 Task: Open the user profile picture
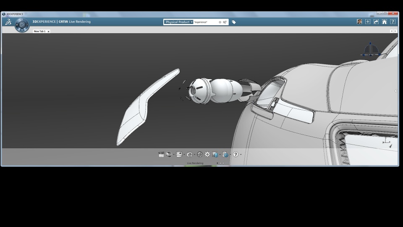tap(359, 21)
